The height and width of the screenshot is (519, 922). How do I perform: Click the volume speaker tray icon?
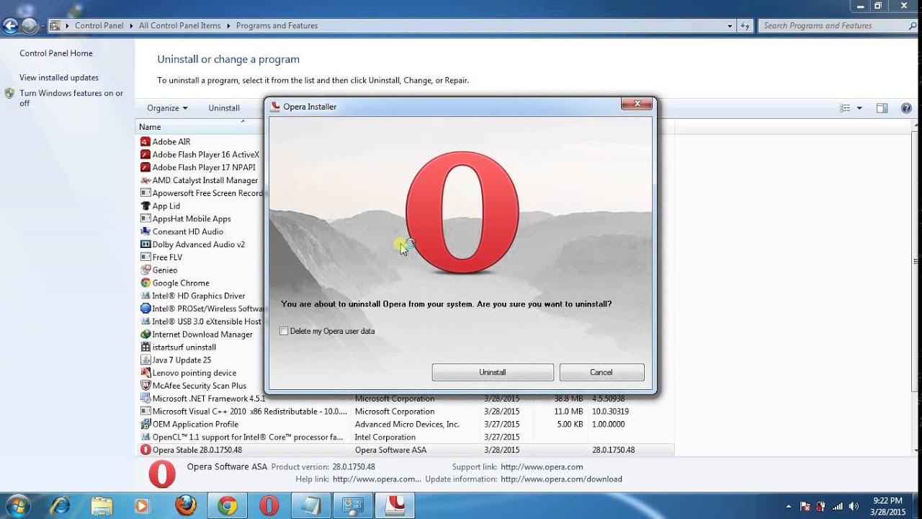tap(854, 506)
